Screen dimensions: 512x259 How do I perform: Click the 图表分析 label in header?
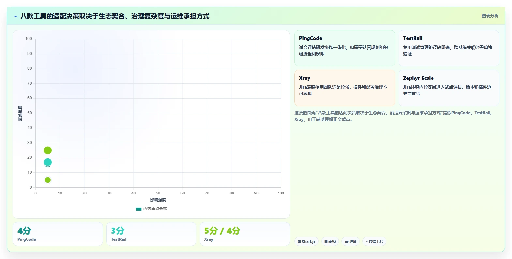point(490,16)
